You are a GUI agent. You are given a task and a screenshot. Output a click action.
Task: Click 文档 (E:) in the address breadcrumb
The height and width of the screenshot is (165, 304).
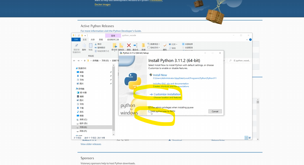pyautogui.click(x=105, y=61)
